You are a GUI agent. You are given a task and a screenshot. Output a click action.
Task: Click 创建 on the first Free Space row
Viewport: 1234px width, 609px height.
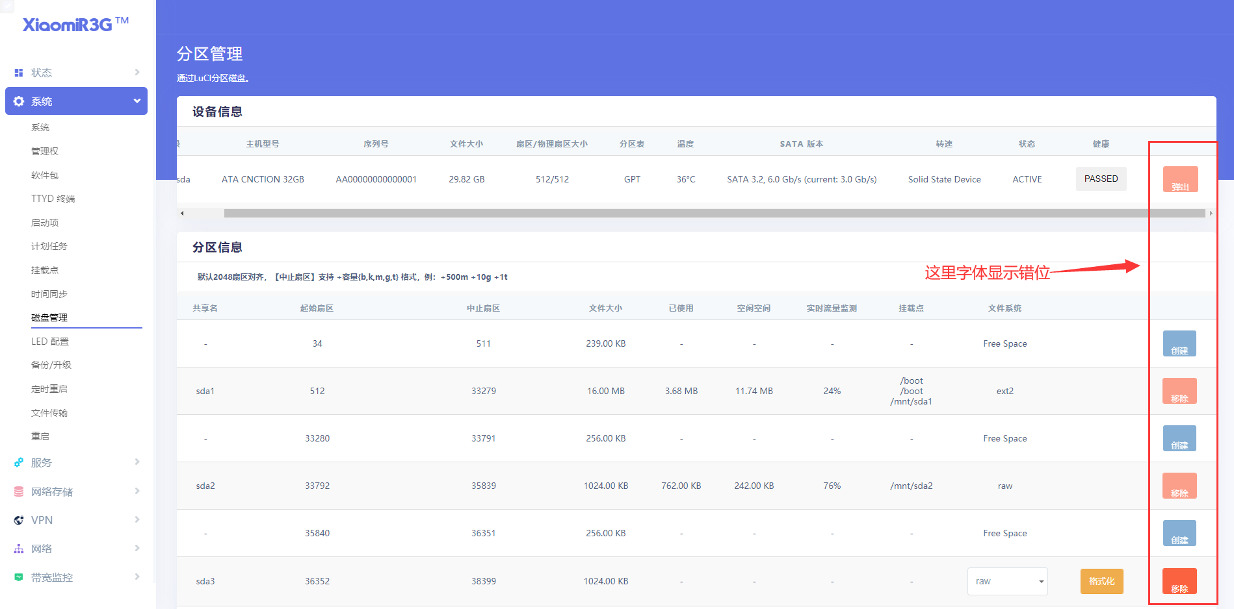1179,343
